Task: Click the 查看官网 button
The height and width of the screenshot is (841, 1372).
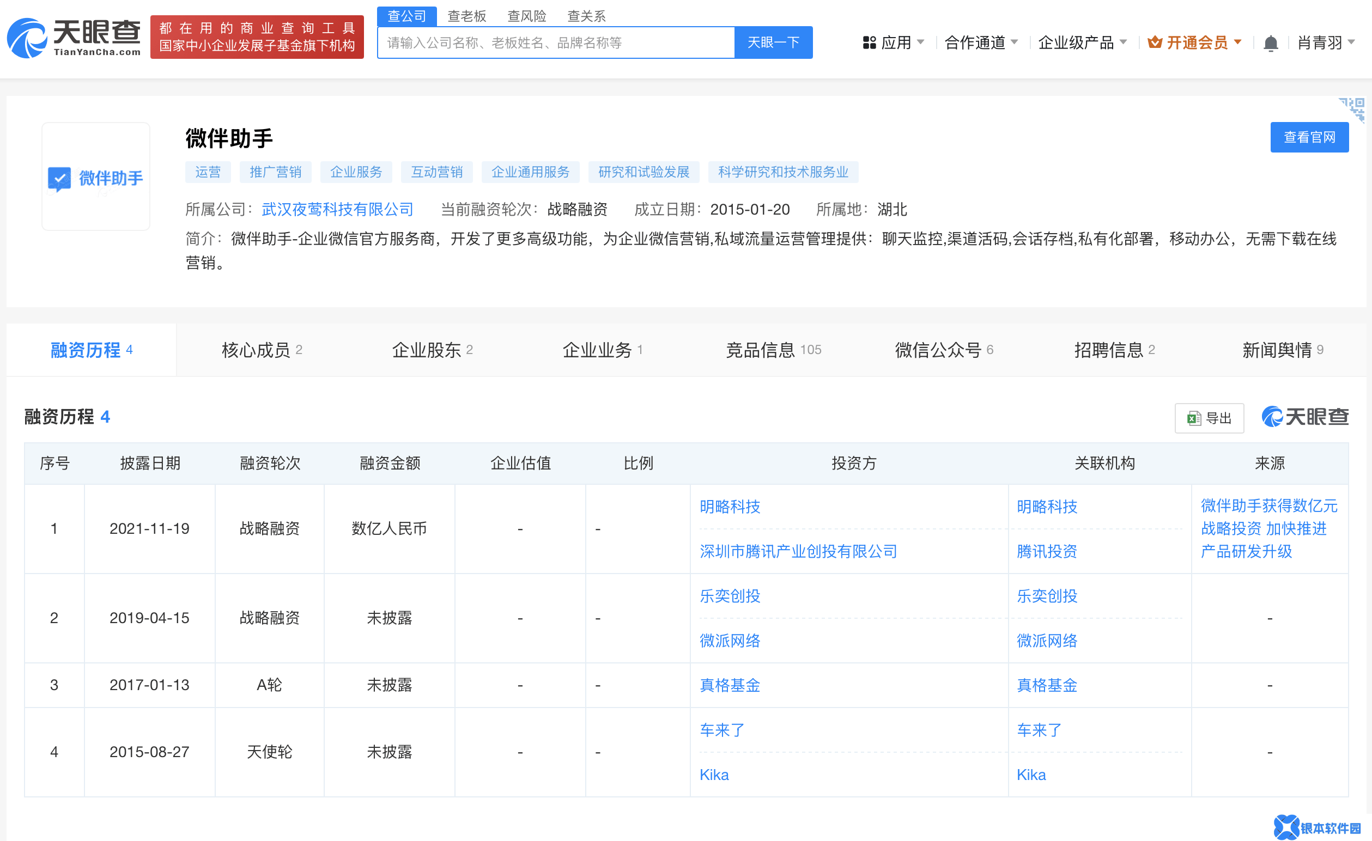Action: 1309,137
